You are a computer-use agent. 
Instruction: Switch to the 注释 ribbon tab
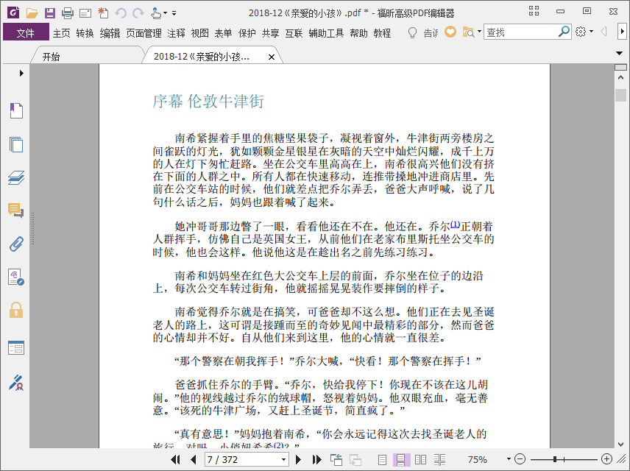(x=177, y=33)
